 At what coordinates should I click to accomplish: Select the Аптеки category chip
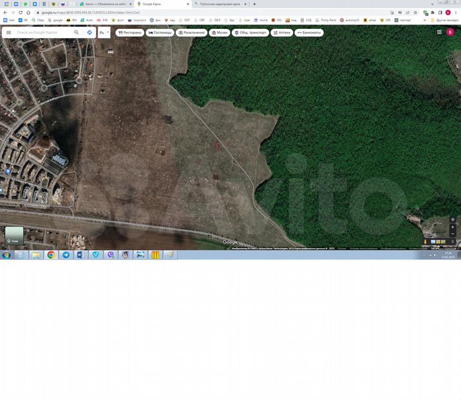(281, 32)
